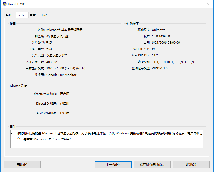Click display mode 1920 x 1080 value

tap(66, 68)
